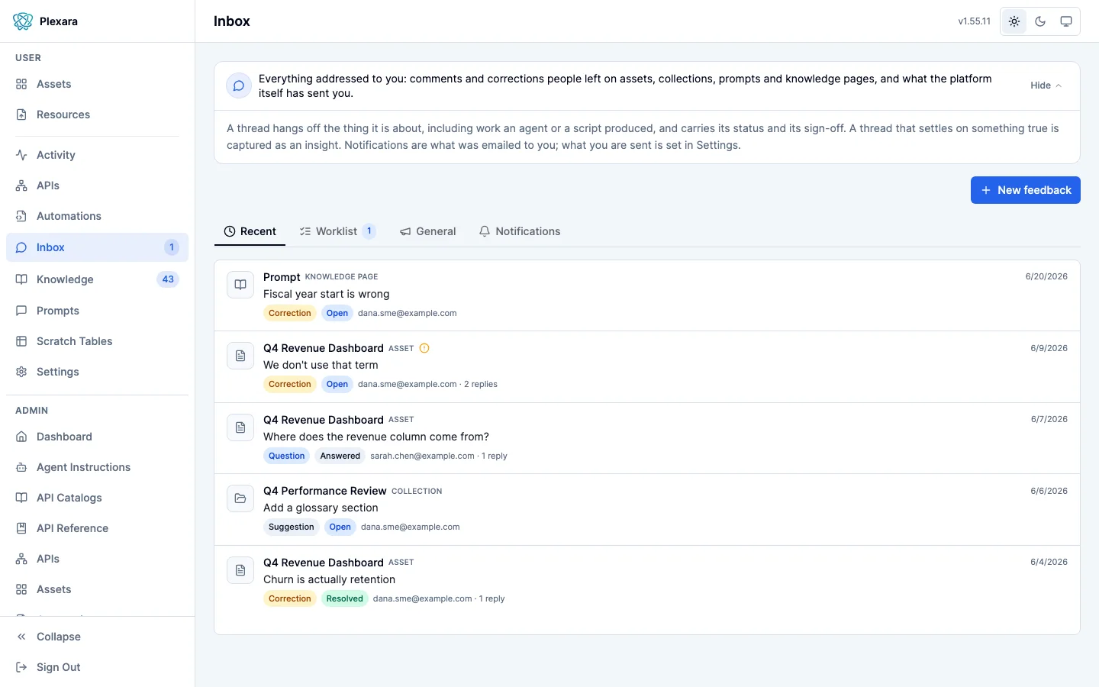Hide the Inbox description panel
1099x687 pixels.
(1046, 85)
